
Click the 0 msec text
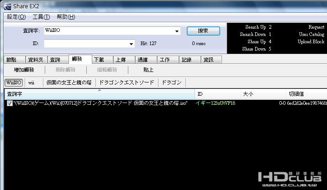(199, 43)
